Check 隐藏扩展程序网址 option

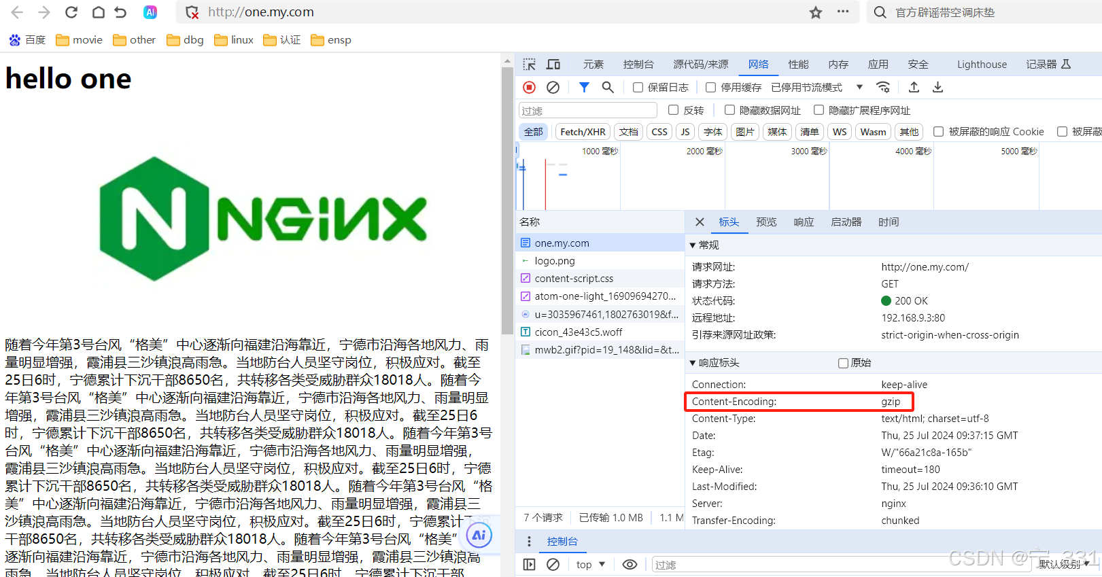tap(819, 110)
